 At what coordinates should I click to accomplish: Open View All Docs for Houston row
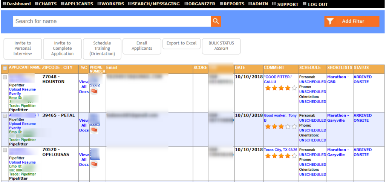[x=84, y=87]
